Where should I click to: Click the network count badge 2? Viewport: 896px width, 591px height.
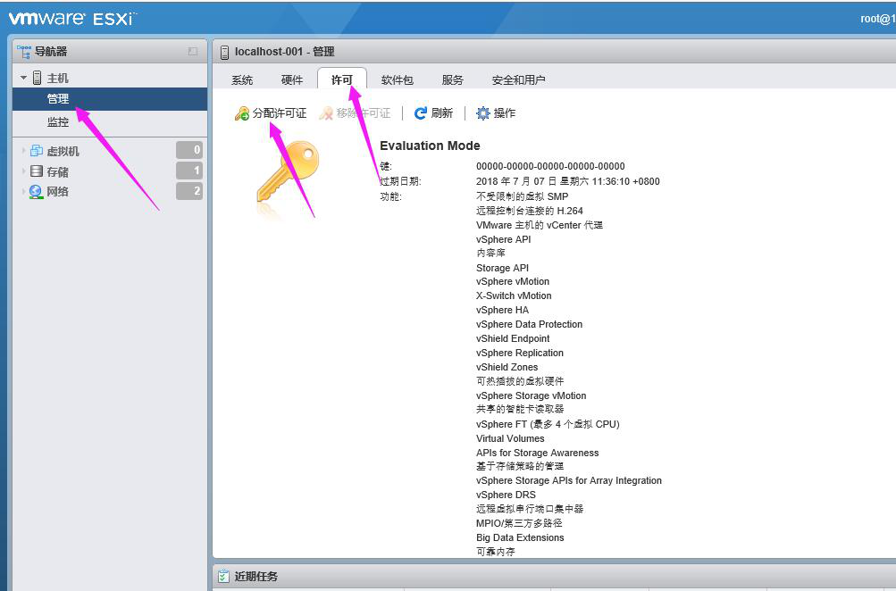point(189,191)
